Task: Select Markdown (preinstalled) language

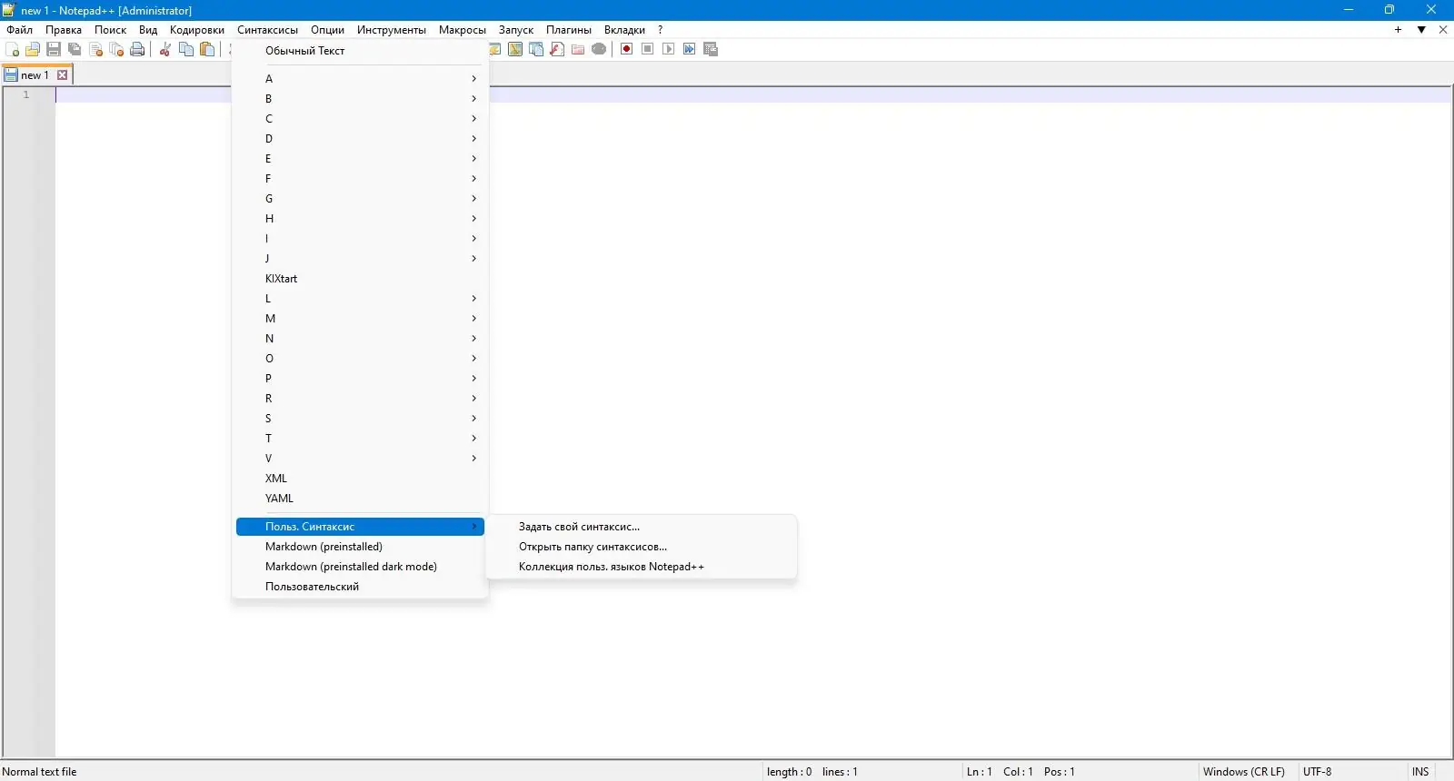Action: click(x=360, y=547)
